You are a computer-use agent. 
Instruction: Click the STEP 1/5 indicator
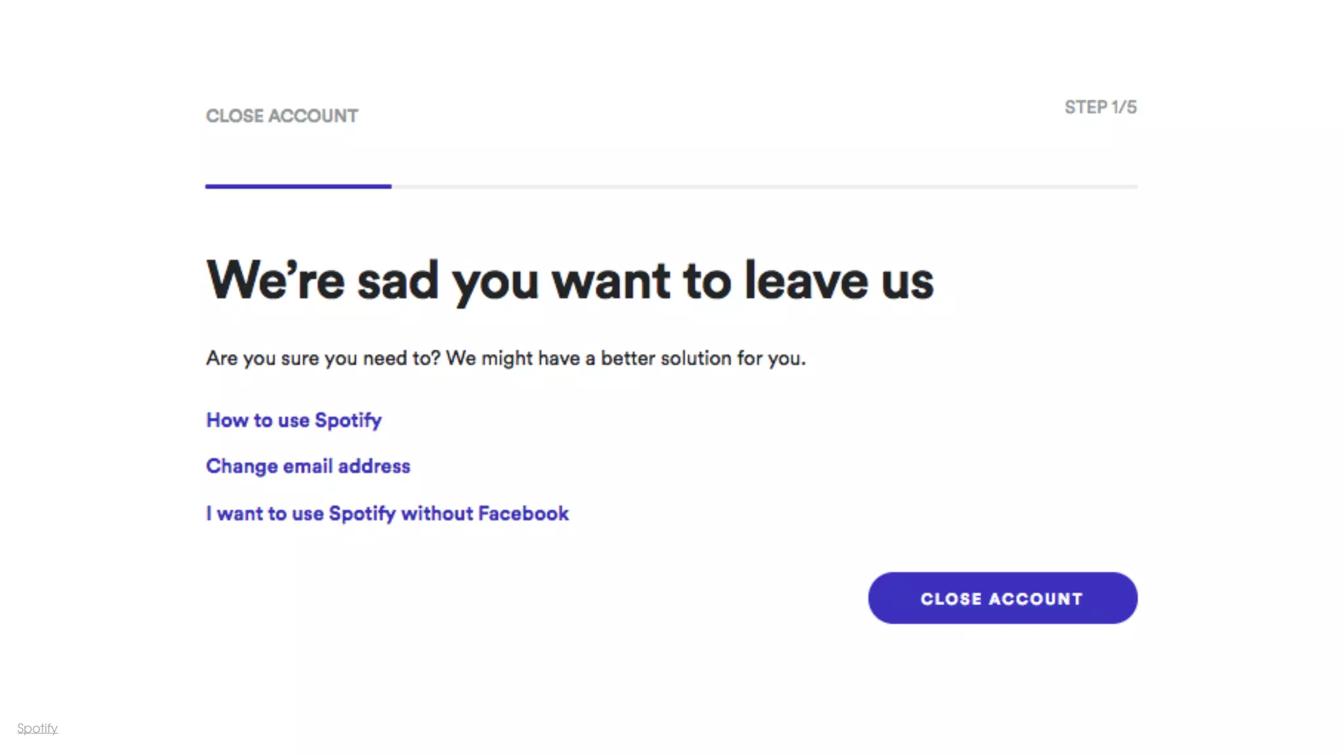[x=1100, y=107]
